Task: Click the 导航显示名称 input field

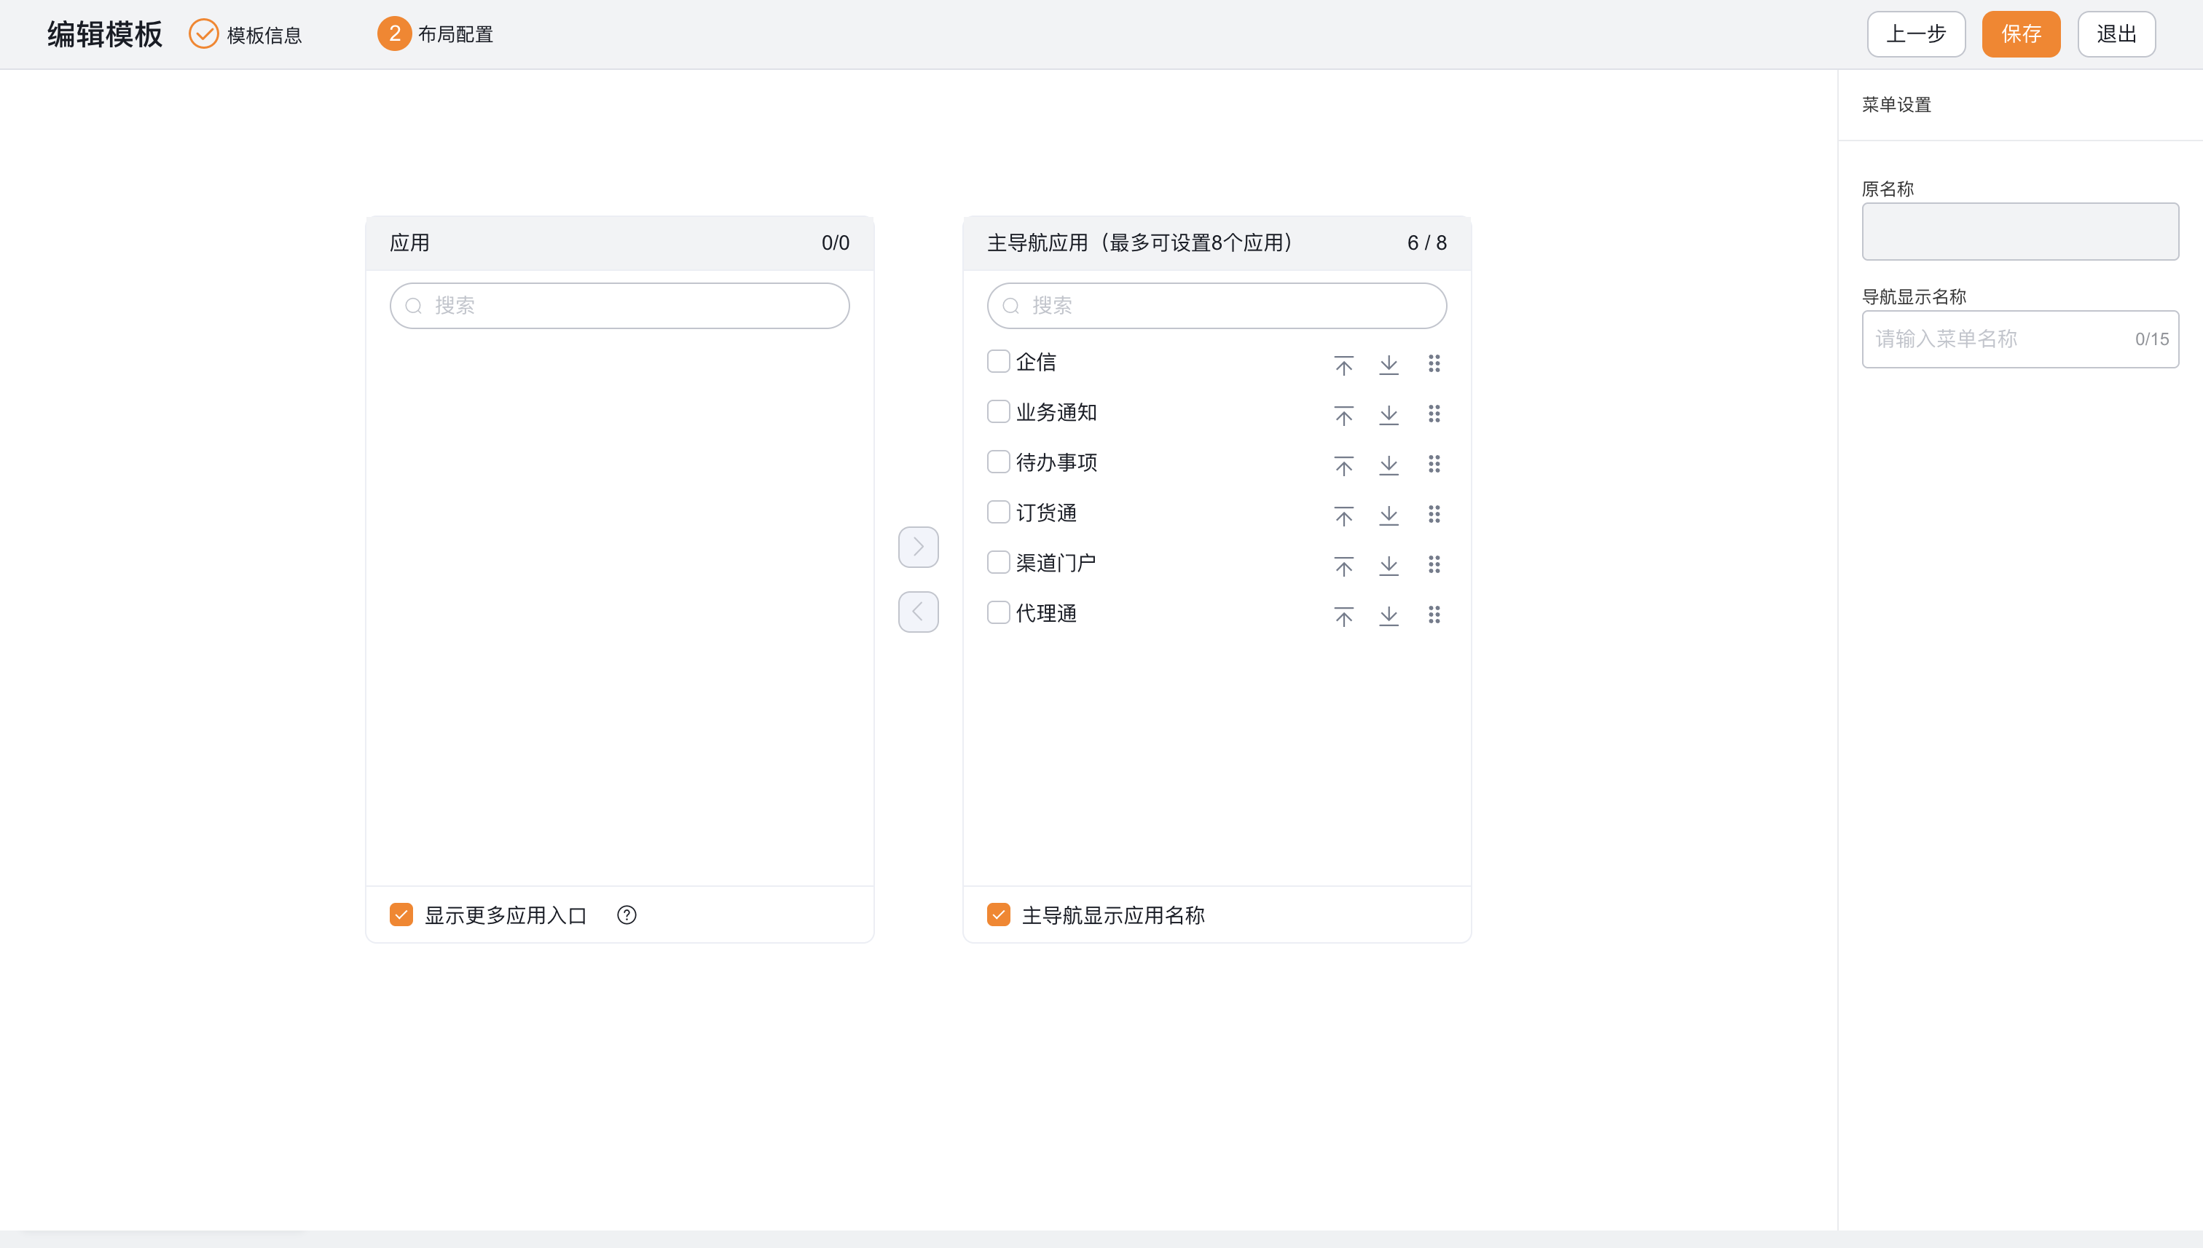Action: point(2020,339)
